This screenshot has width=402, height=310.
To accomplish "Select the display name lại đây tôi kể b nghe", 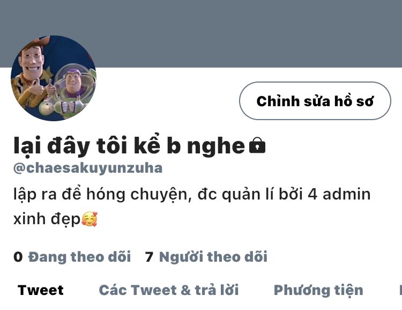I will coord(129,146).
